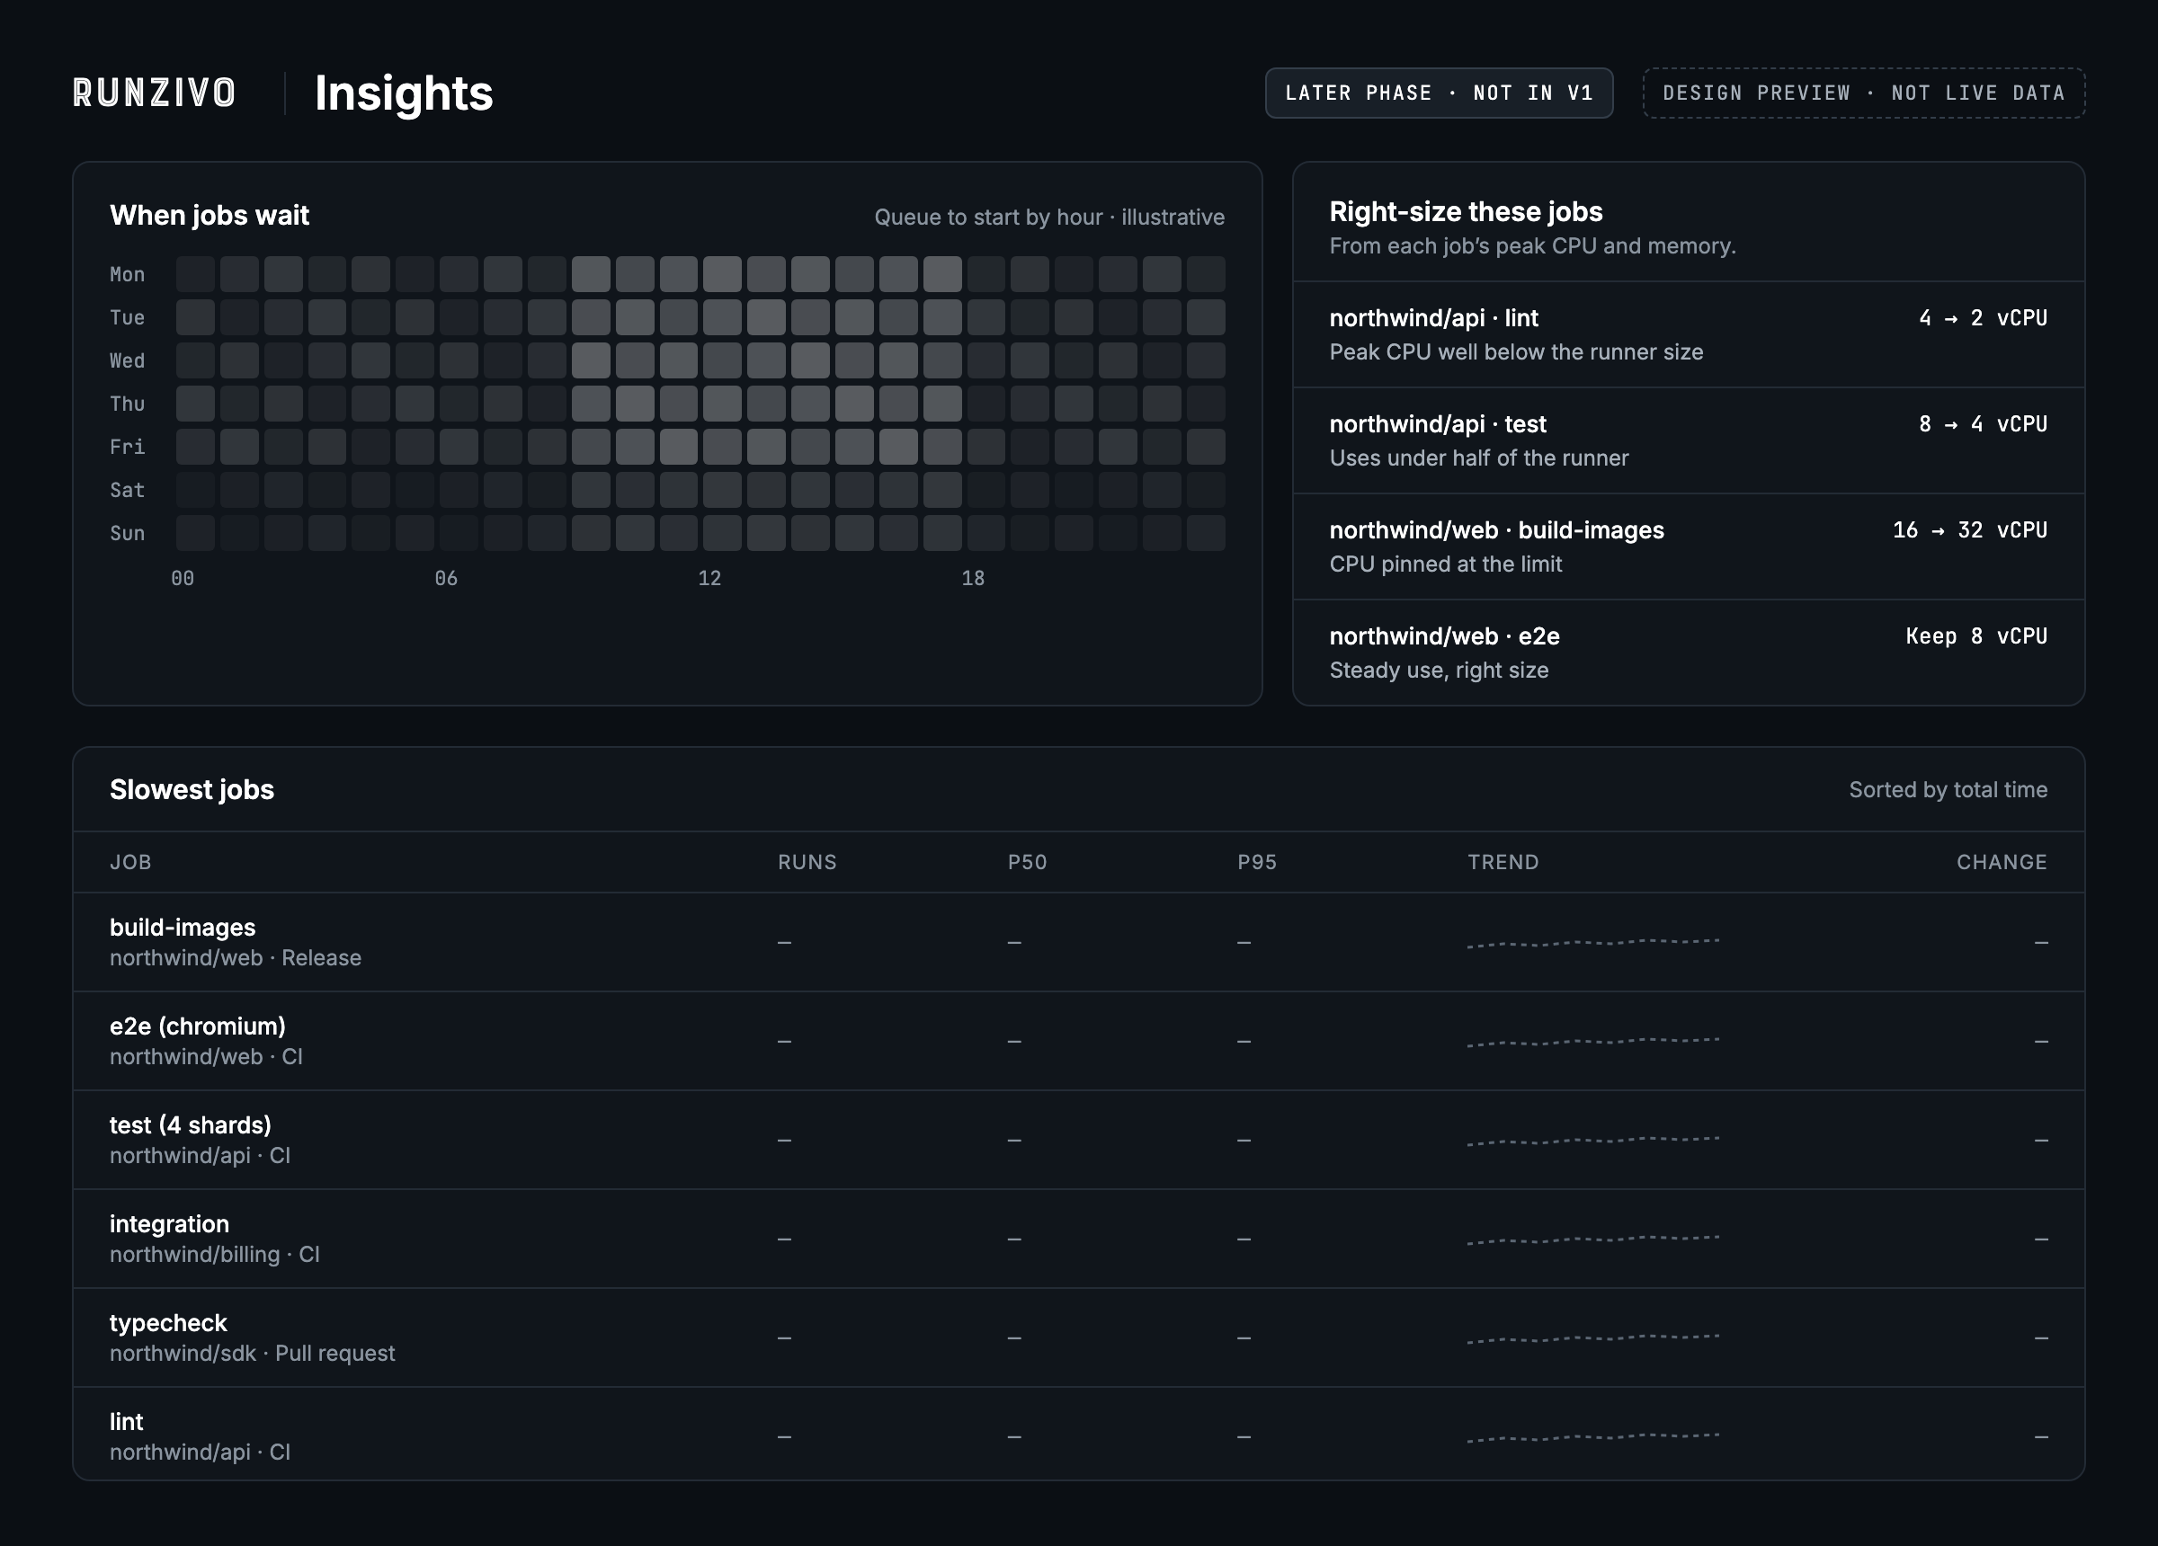The image size is (2158, 1546).
Task: Open the typecheck job row
Action: pyautogui.click(x=1079, y=1337)
